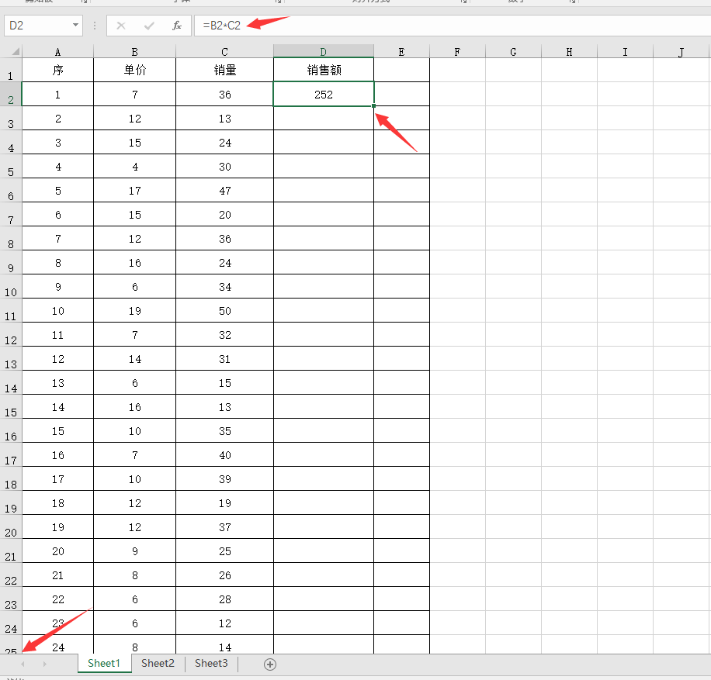
Task: Select column A header
Action: [57, 52]
